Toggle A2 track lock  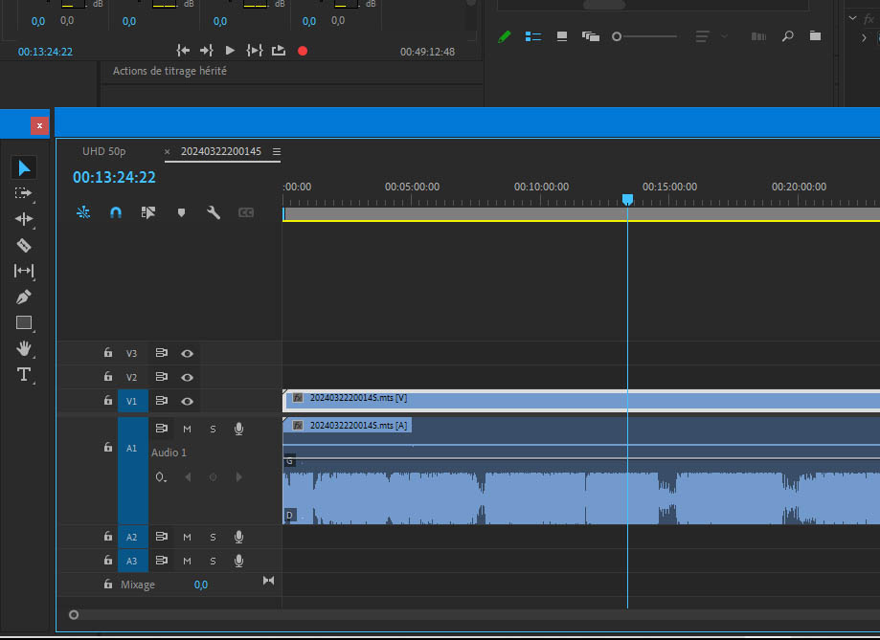(108, 537)
